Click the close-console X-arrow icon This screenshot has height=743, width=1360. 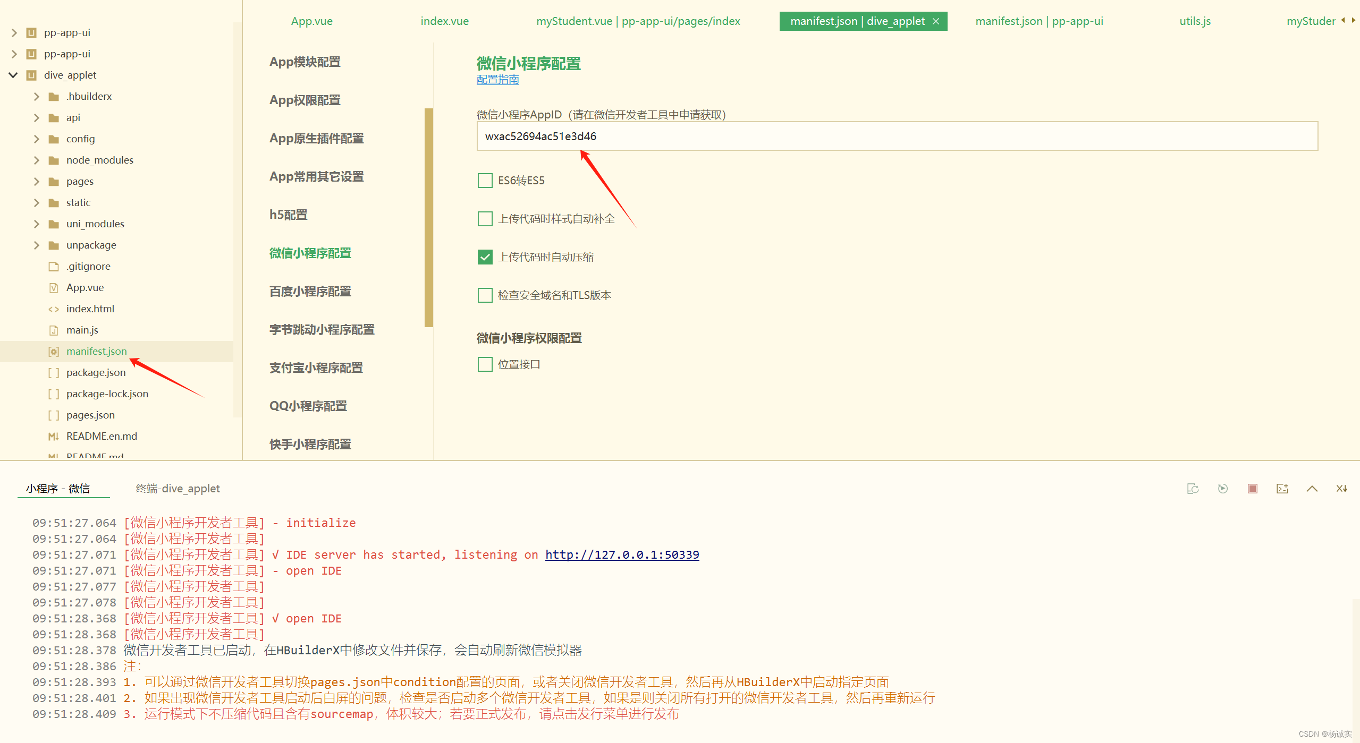tap(1341, 489)
